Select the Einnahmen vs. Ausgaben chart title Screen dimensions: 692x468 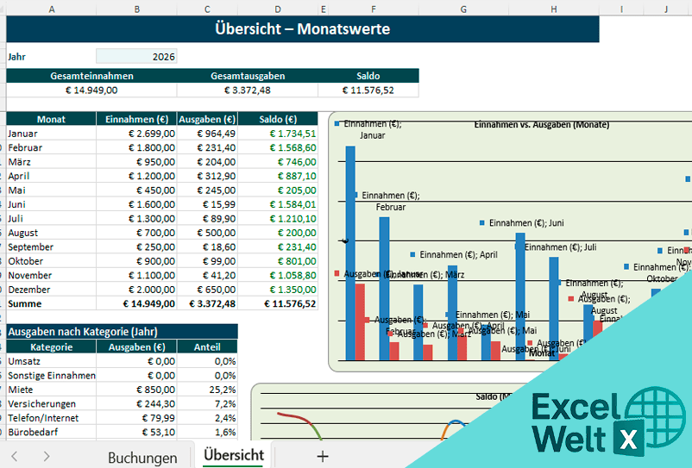tap(541, 125)
